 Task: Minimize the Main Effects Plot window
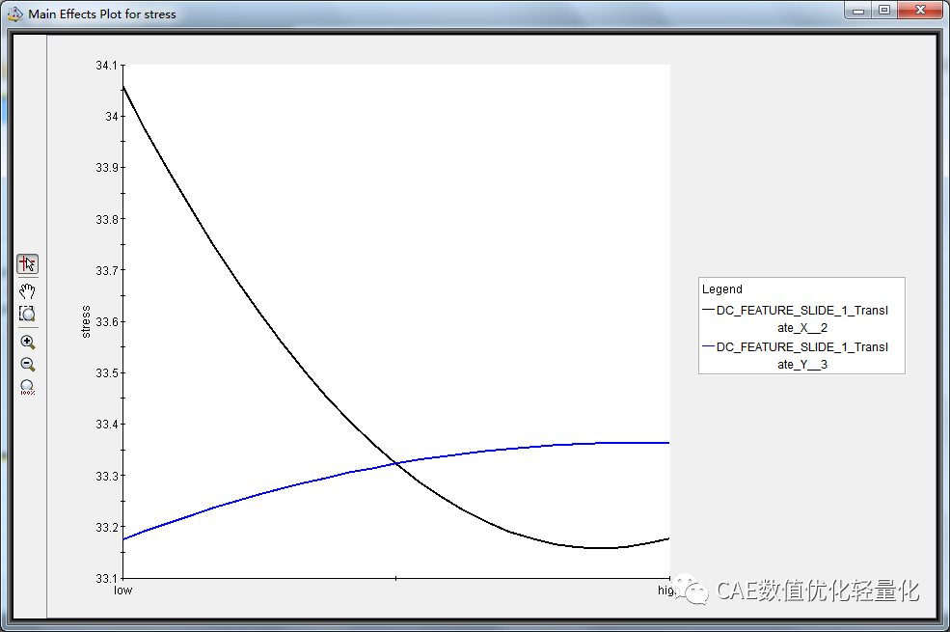[x=858, y=11]
